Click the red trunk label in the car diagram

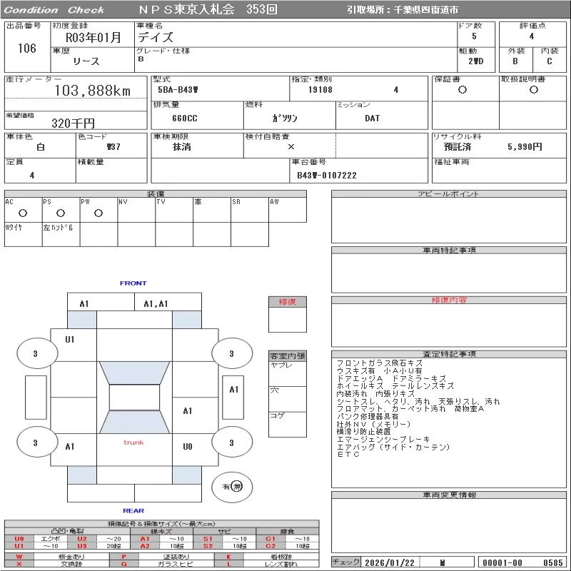pos(133,443)
